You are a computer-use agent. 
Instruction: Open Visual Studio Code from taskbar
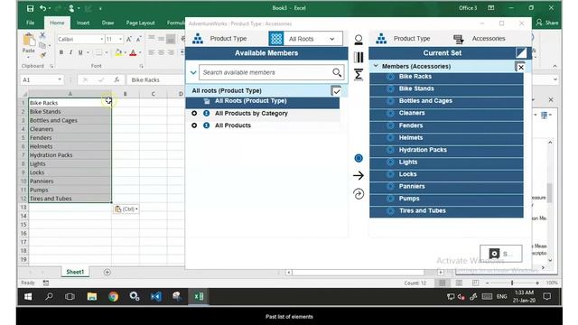(156, 296)
